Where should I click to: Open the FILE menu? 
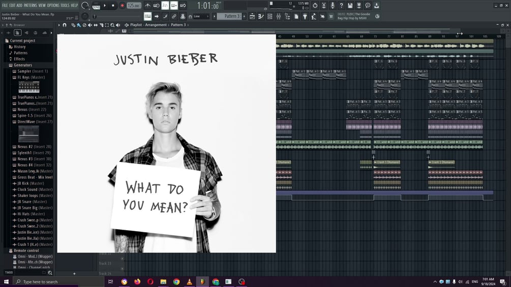[5, 6]
